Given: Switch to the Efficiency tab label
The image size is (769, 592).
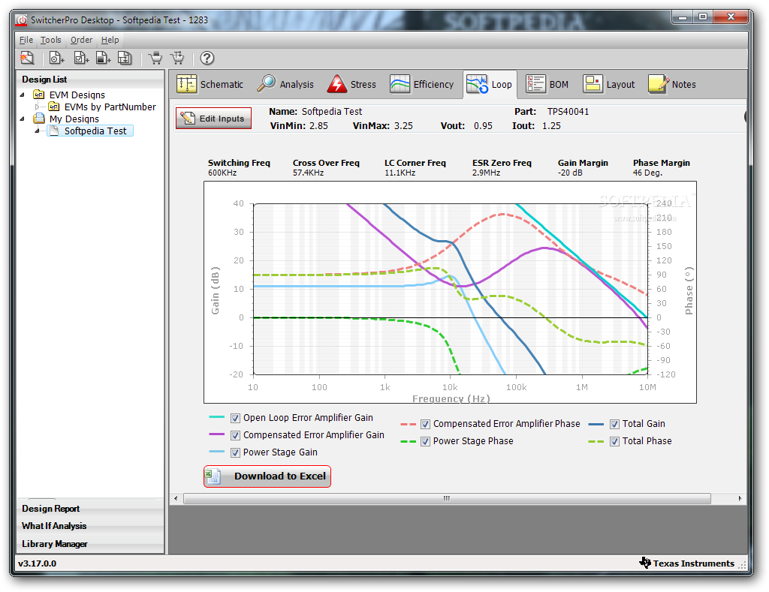Looking at the screenshot, I should [x=433, y=84].
